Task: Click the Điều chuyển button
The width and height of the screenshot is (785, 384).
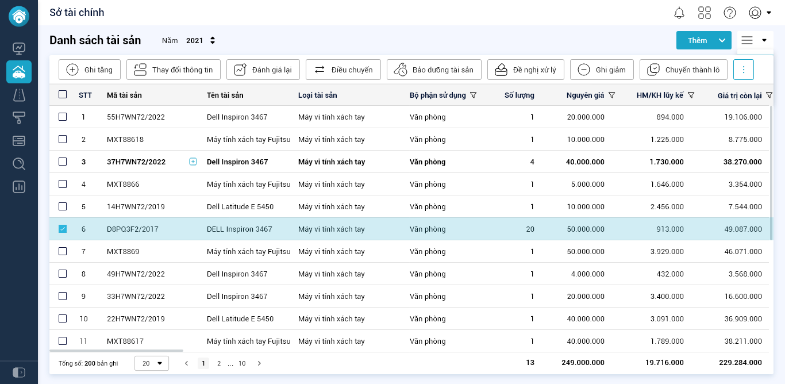Action: click(343, 70)
